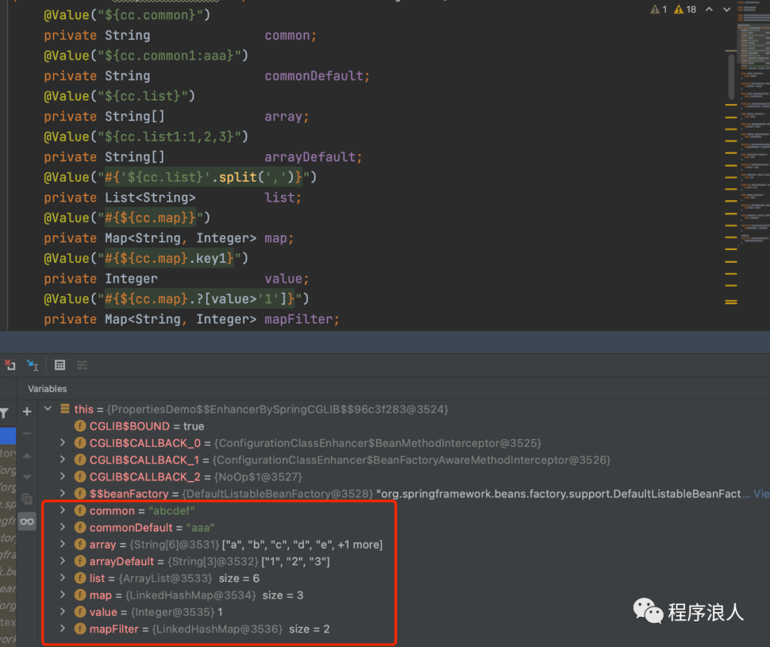770x647 pixels.
Task: Expand the arrayDefault variable node
Action: 62,561
